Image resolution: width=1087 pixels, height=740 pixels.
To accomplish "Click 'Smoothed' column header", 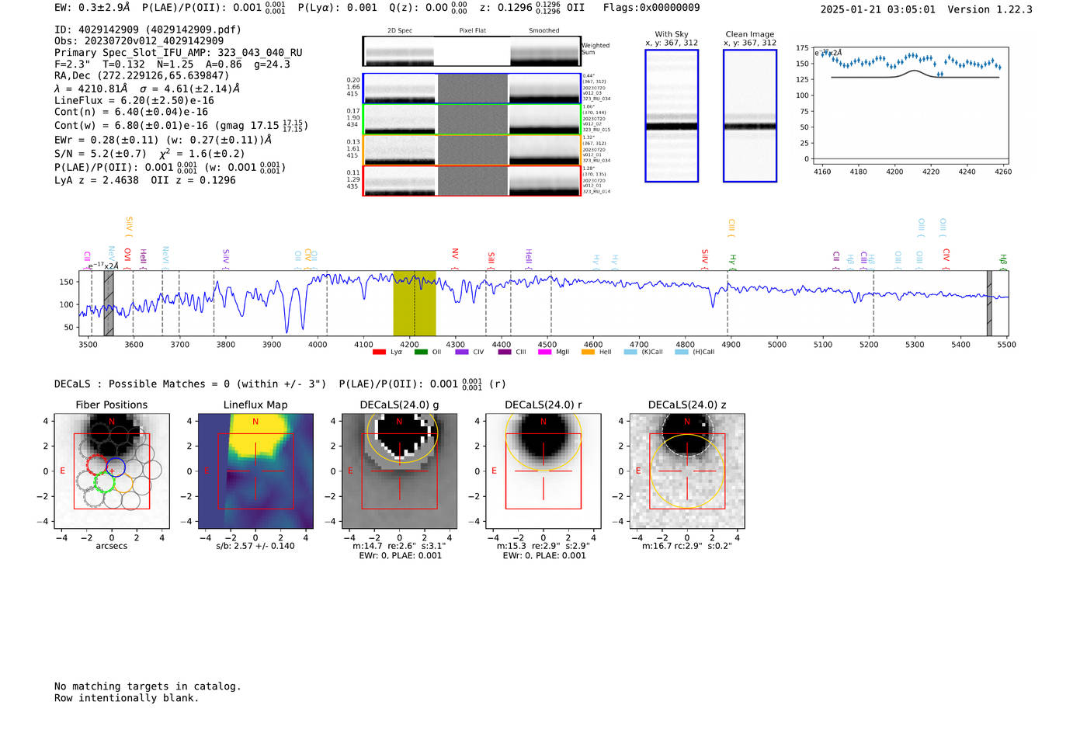I will (544, 31).
